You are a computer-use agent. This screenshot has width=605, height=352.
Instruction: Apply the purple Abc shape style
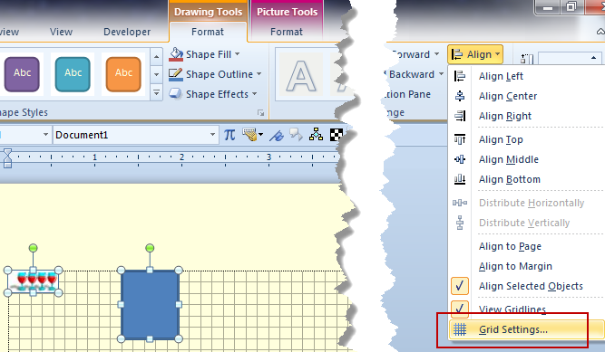(22, 74)
